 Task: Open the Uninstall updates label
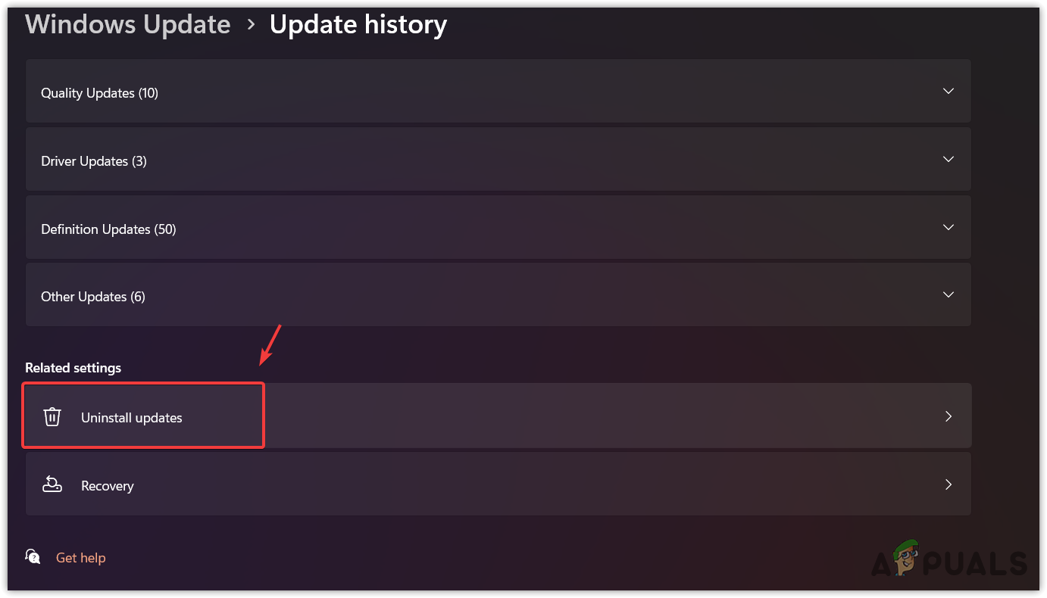[x=132, y=418]
